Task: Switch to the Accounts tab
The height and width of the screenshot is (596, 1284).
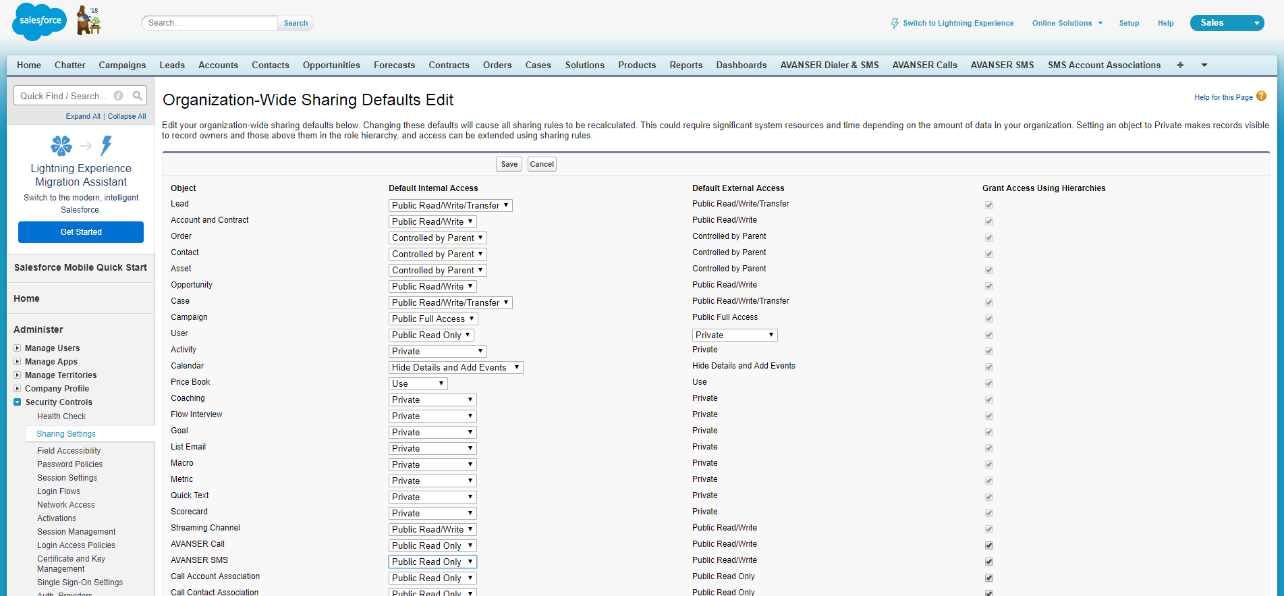Action: coord(218,65)
